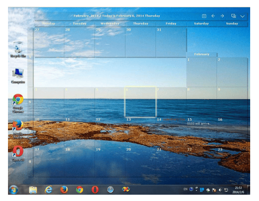Click the Saturday column header
The width and height of the screenshot is (259, 201).
point(201,23)
